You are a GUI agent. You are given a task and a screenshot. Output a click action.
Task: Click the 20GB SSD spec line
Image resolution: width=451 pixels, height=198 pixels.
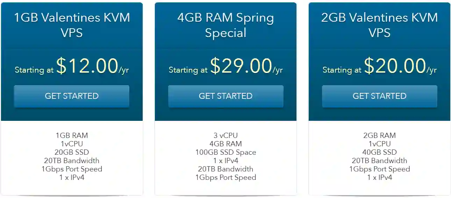[x=72, y=152]
